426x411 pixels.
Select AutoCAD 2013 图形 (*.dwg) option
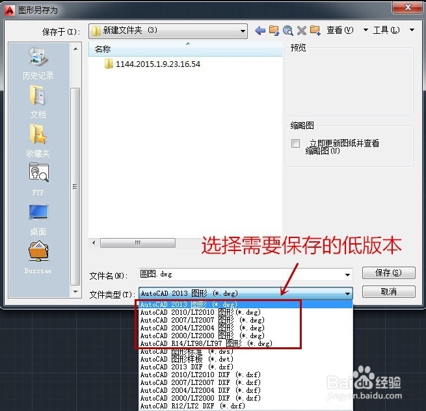[246, 304]
